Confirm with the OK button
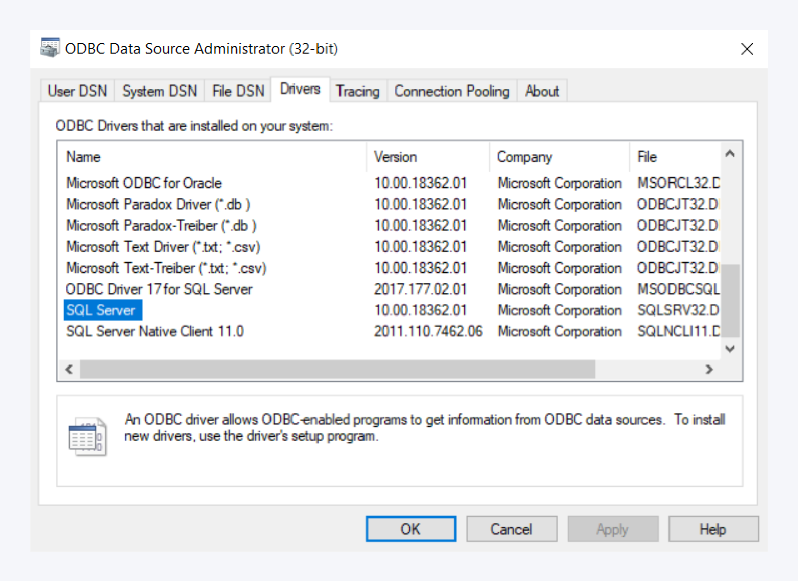The image size is (798, 581). coord(410,529)
